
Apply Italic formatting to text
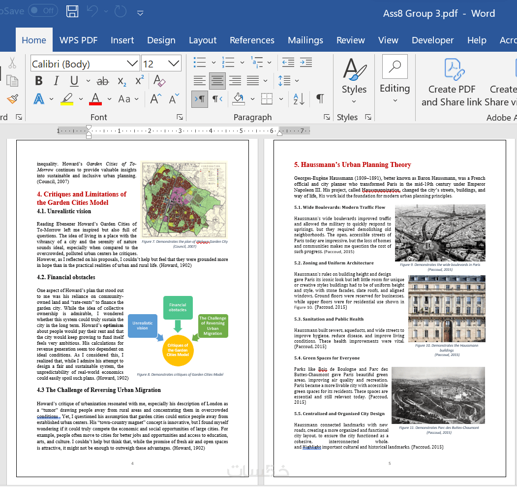[x=56, y=81]
